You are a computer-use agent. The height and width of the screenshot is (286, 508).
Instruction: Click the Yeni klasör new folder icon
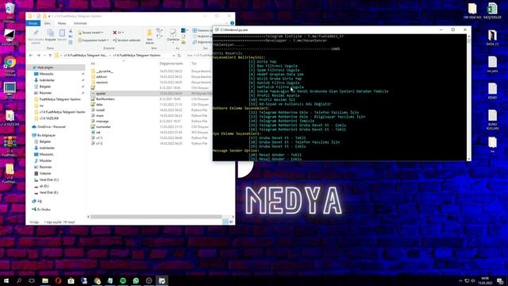click(150, 36)
